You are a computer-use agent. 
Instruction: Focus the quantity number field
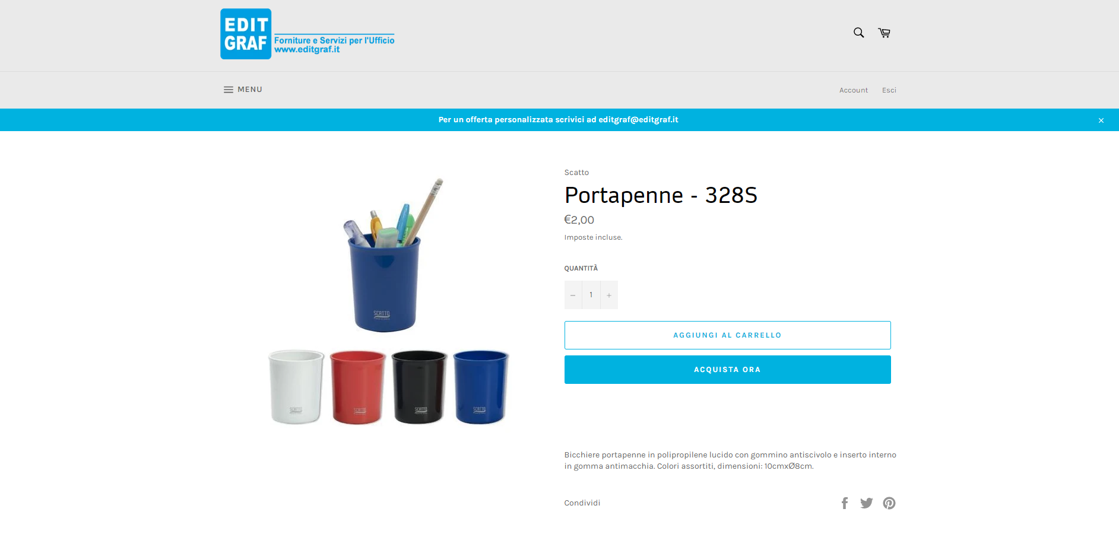tap(591, 295)
